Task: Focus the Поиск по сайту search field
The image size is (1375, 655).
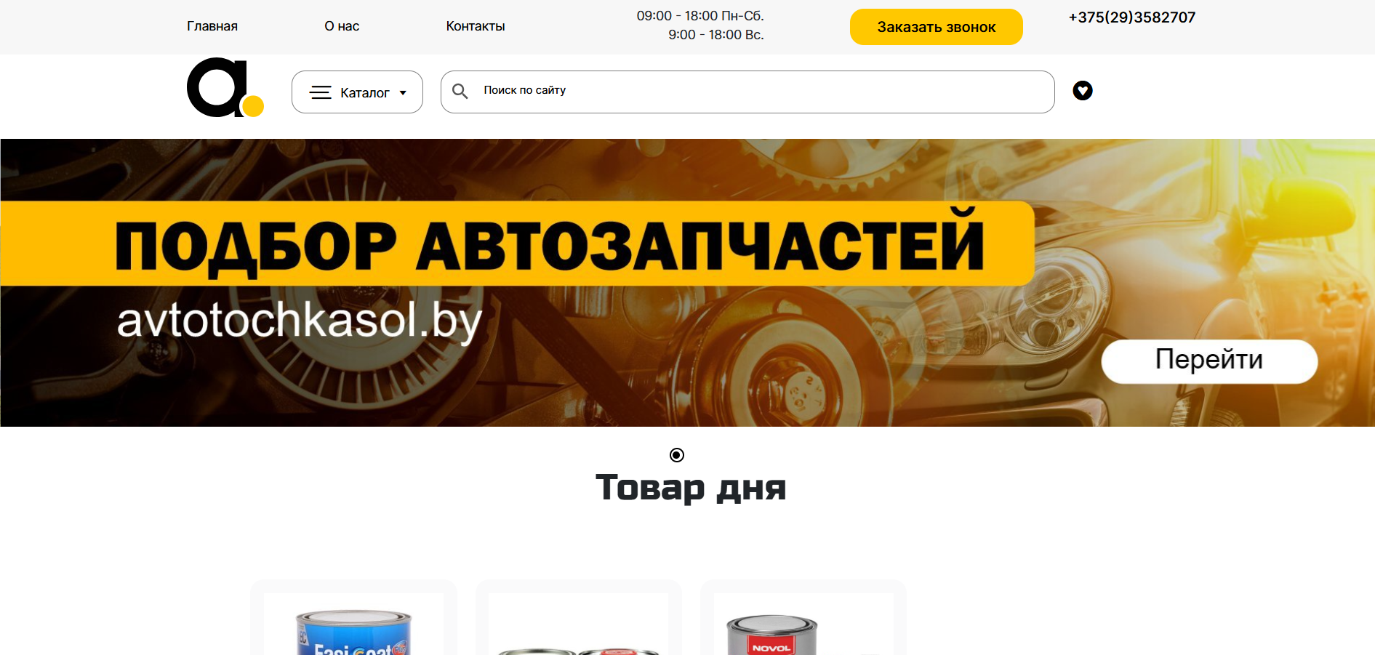Action: pos(747,92)
